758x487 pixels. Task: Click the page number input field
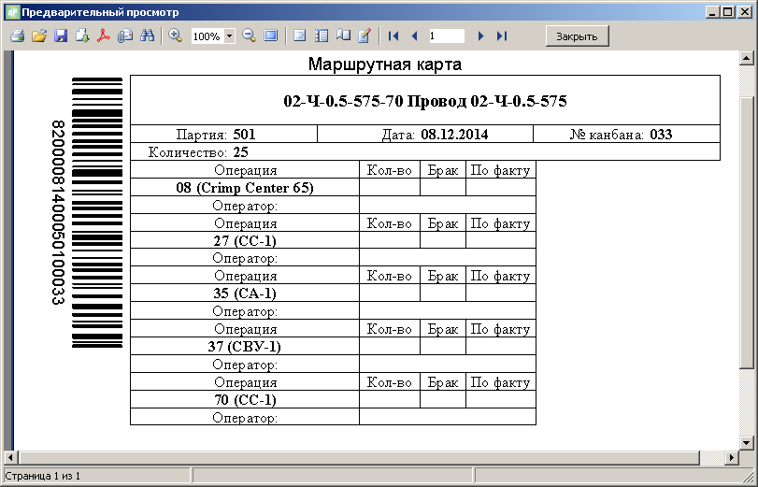446,36
